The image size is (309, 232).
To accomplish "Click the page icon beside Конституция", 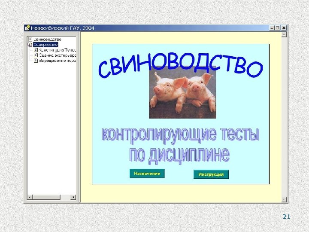I will (x=36, y=50).
